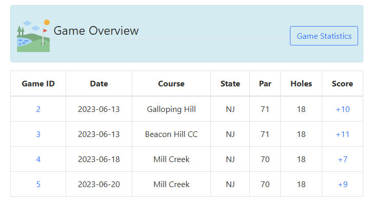Click the +11 score link
The width and height of the screenshot is (373, 207).
pyautogui.click(x=342, y=134)
